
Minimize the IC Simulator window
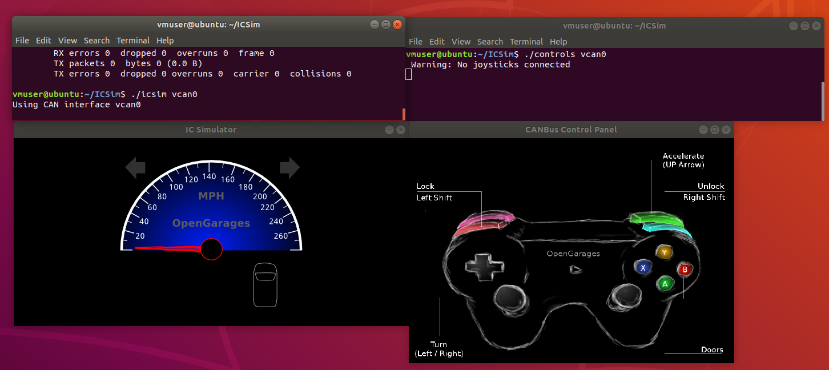coord(389,130)
